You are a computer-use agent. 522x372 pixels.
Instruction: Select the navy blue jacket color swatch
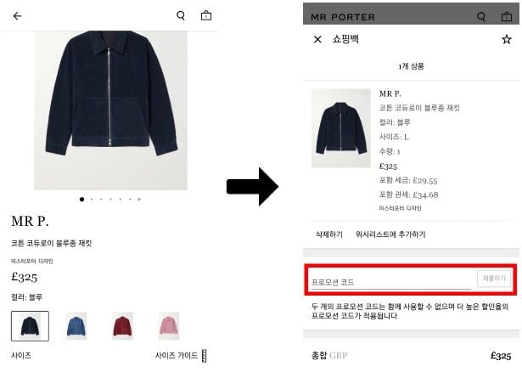[30, 326]
